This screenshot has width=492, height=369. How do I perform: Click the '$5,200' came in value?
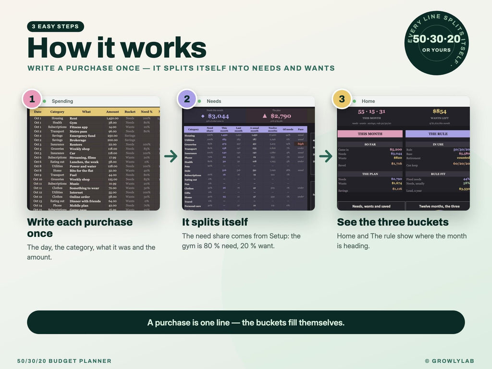(396, 149)
